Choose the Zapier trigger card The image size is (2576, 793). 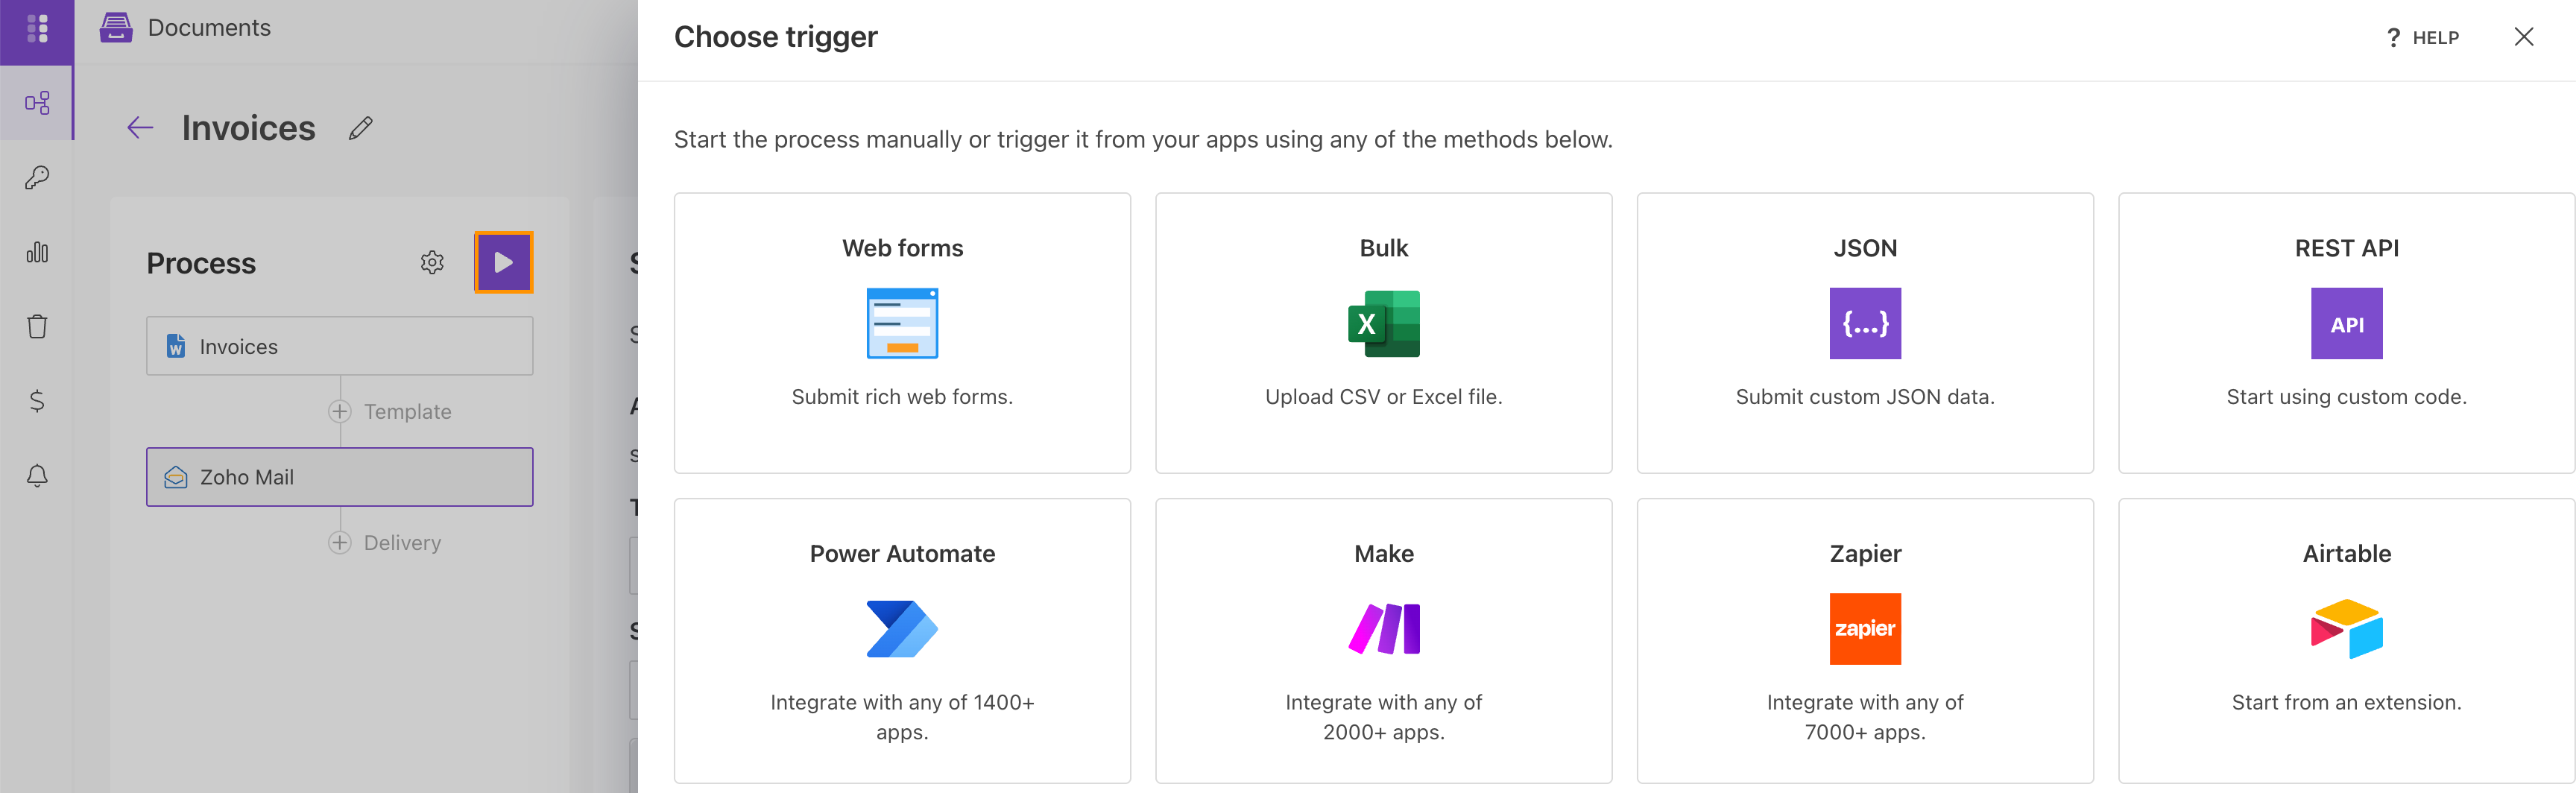pyautogui.click(x=1865, y=641)
